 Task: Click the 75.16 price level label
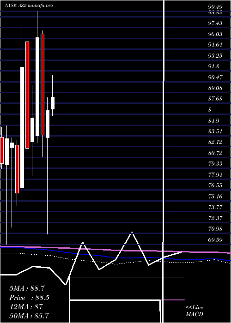click(x=215, y=196)
